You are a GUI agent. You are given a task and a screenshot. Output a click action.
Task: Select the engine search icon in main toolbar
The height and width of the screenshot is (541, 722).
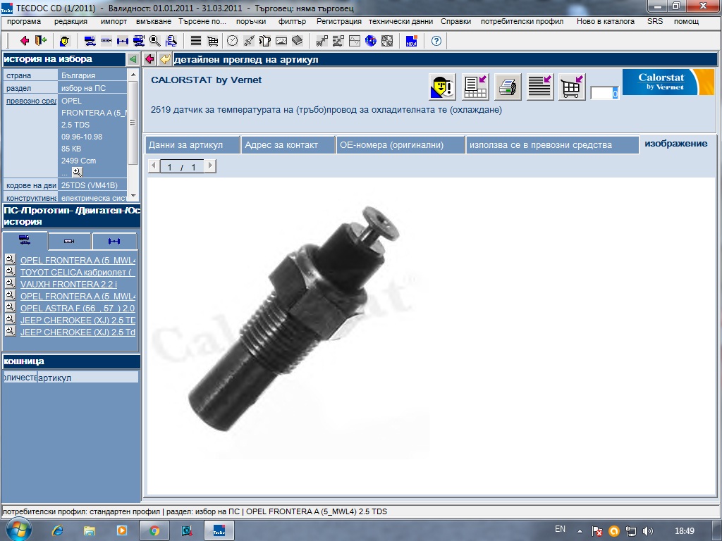tap(106, 41)
